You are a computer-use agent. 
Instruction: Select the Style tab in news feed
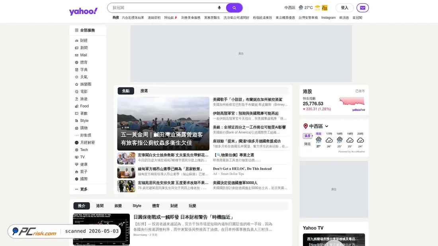coord(137,206)
